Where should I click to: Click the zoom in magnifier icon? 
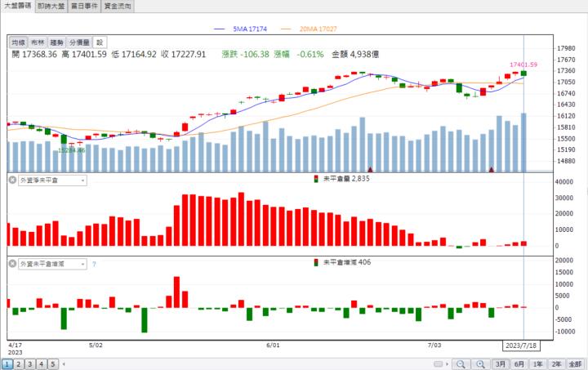pos(480,364)
